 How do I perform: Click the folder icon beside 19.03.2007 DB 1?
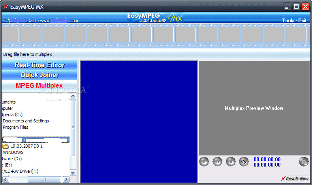(6, 146)
